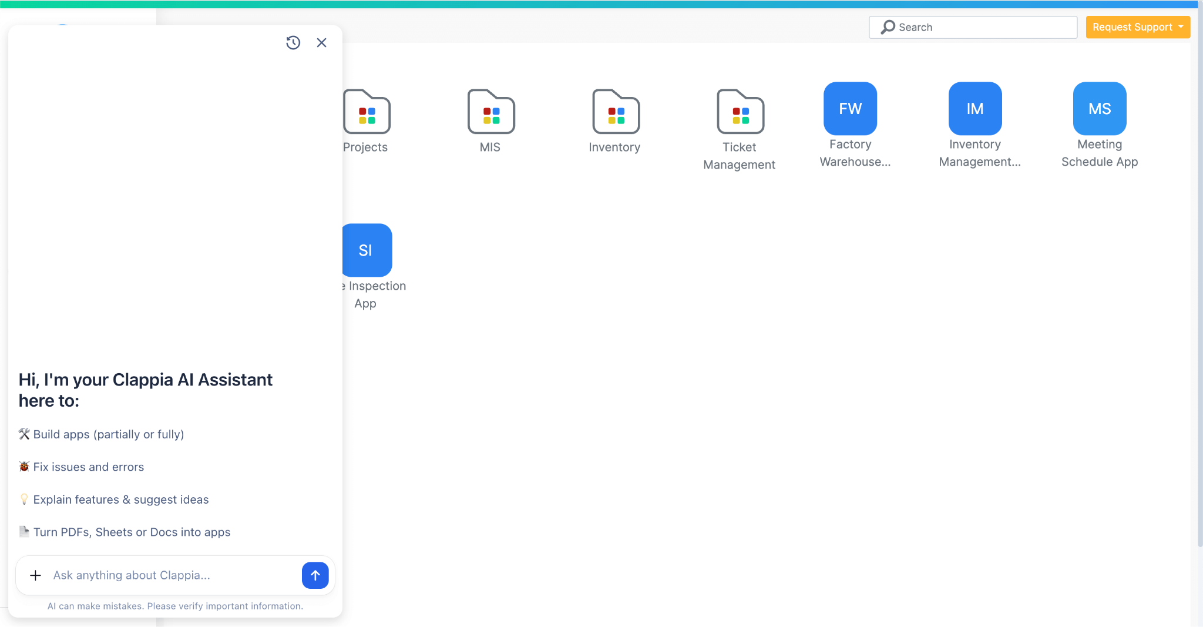Click the AI can make mistakes disclaimer
1203x627 pixels.
pyautogui.click(x=175, y=606)
